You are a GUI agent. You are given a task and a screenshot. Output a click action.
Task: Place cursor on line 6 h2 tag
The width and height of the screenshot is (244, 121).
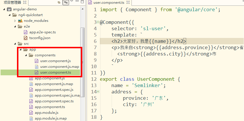[x=148, y=41]
